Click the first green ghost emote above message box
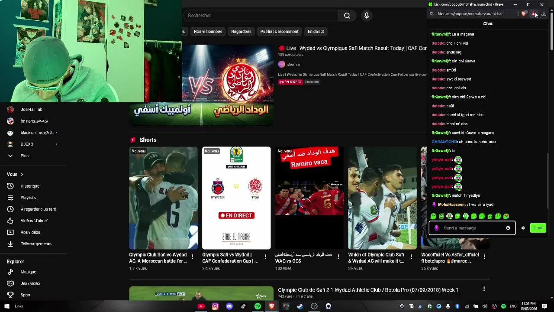 [433, 216]
